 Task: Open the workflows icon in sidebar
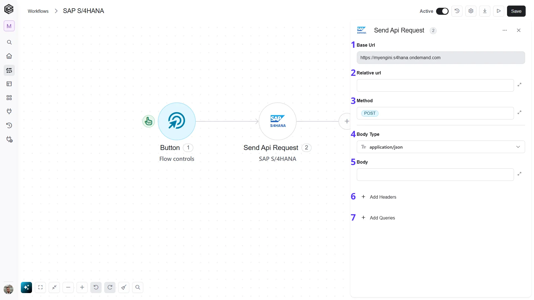[x=9, y=70]
